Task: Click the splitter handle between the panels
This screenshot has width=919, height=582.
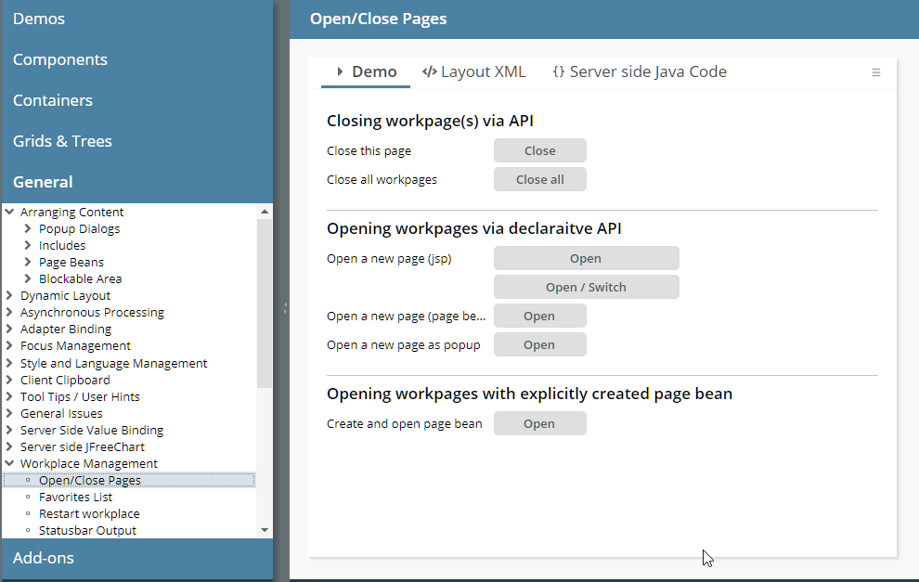Action: (x=284, y=307)
